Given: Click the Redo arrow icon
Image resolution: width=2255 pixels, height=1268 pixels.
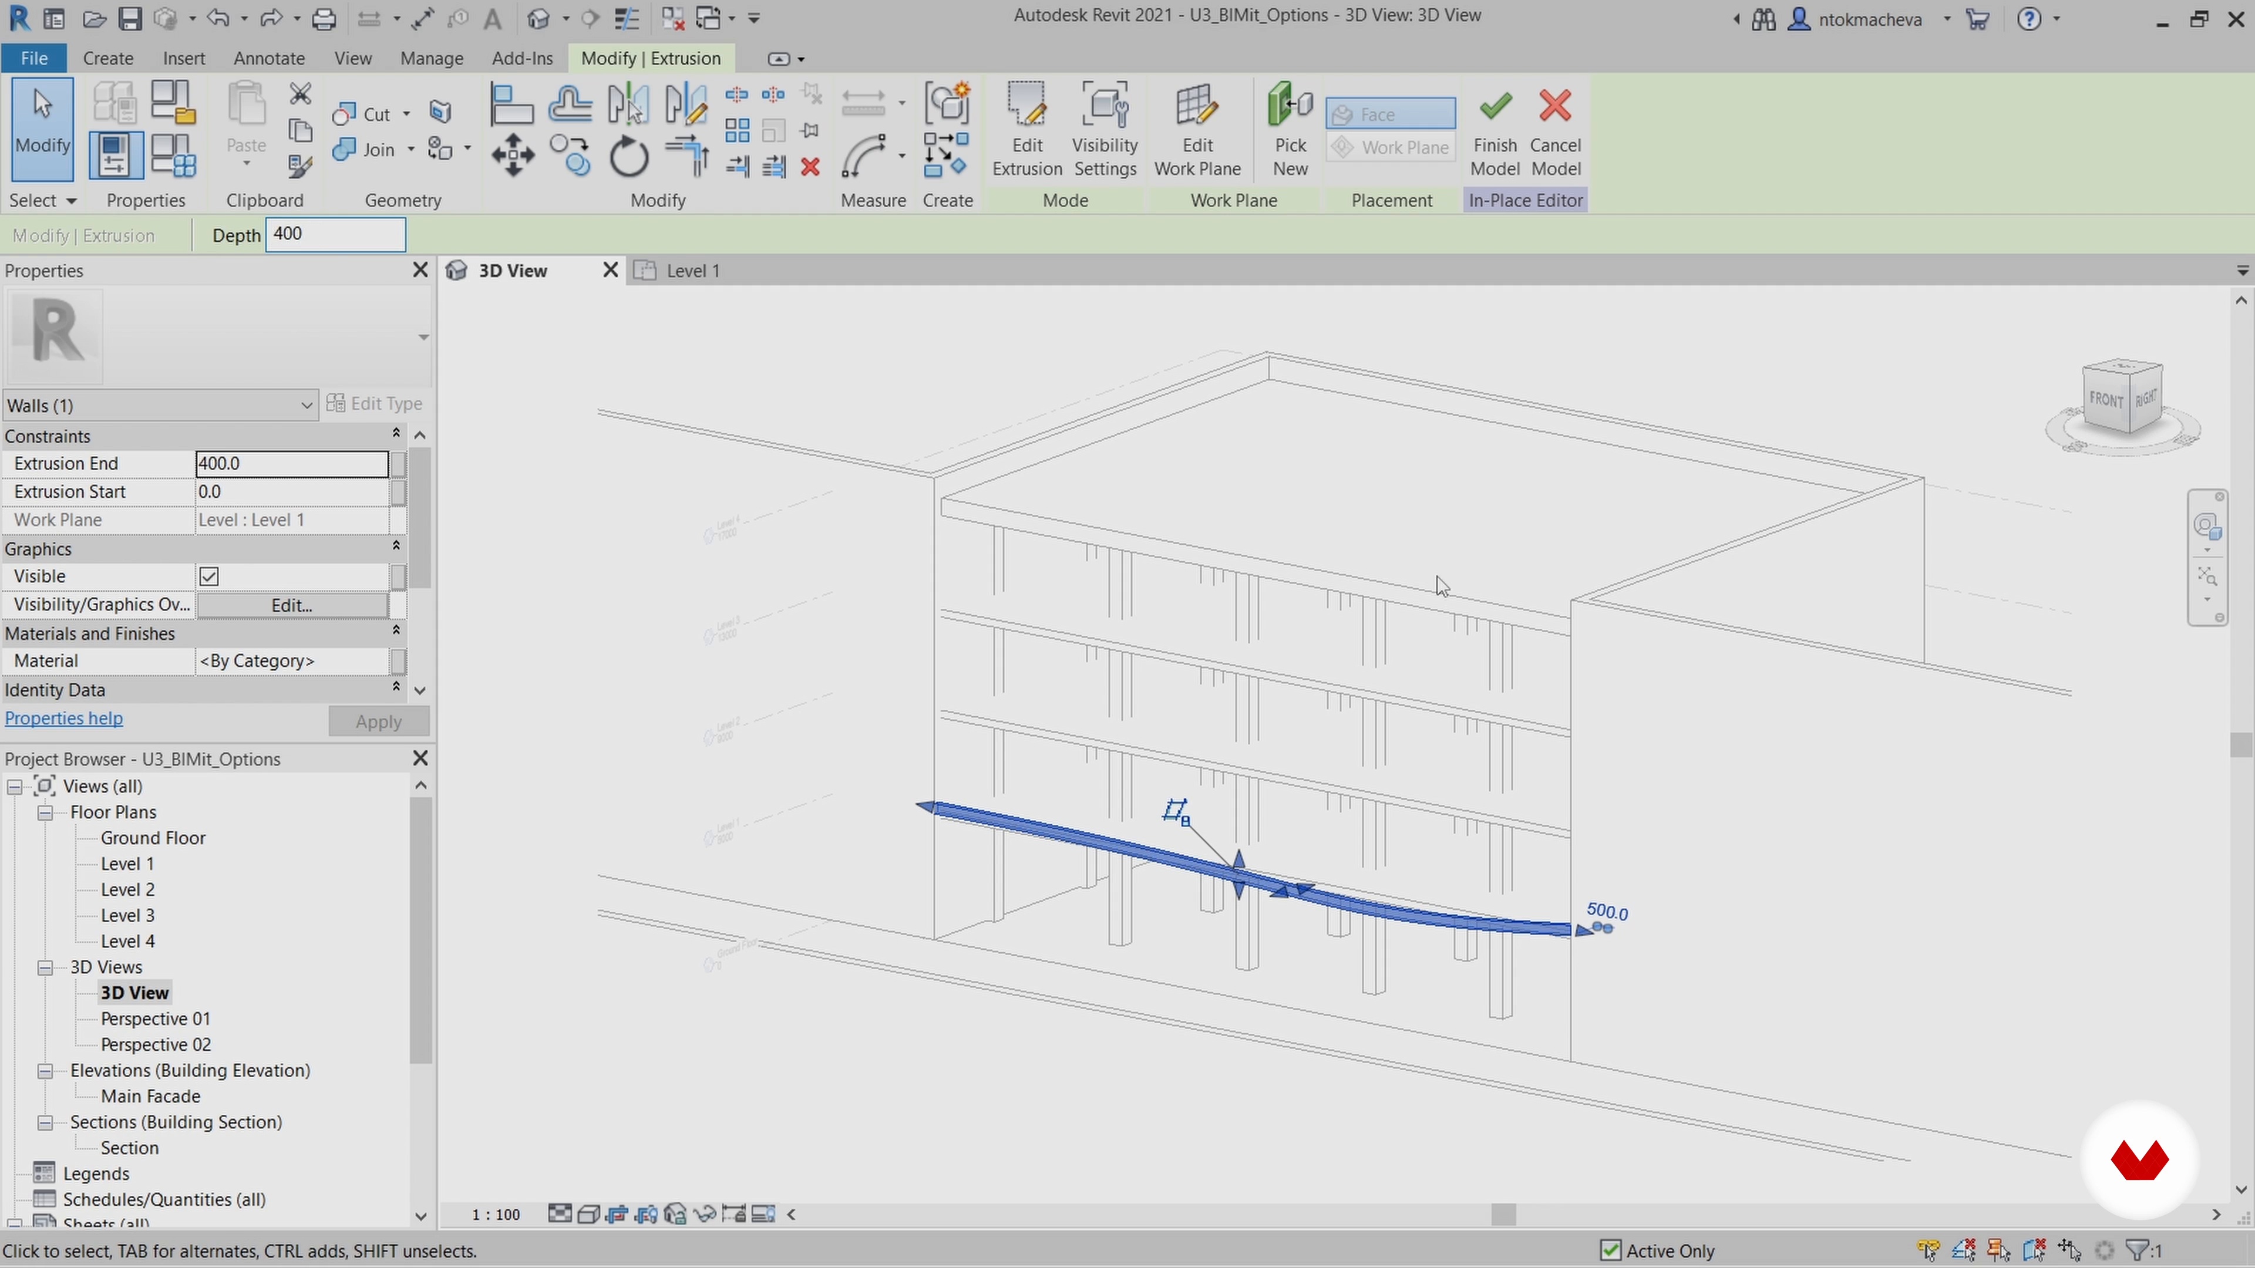Looking at the screenshot, I should coord(271,18).
